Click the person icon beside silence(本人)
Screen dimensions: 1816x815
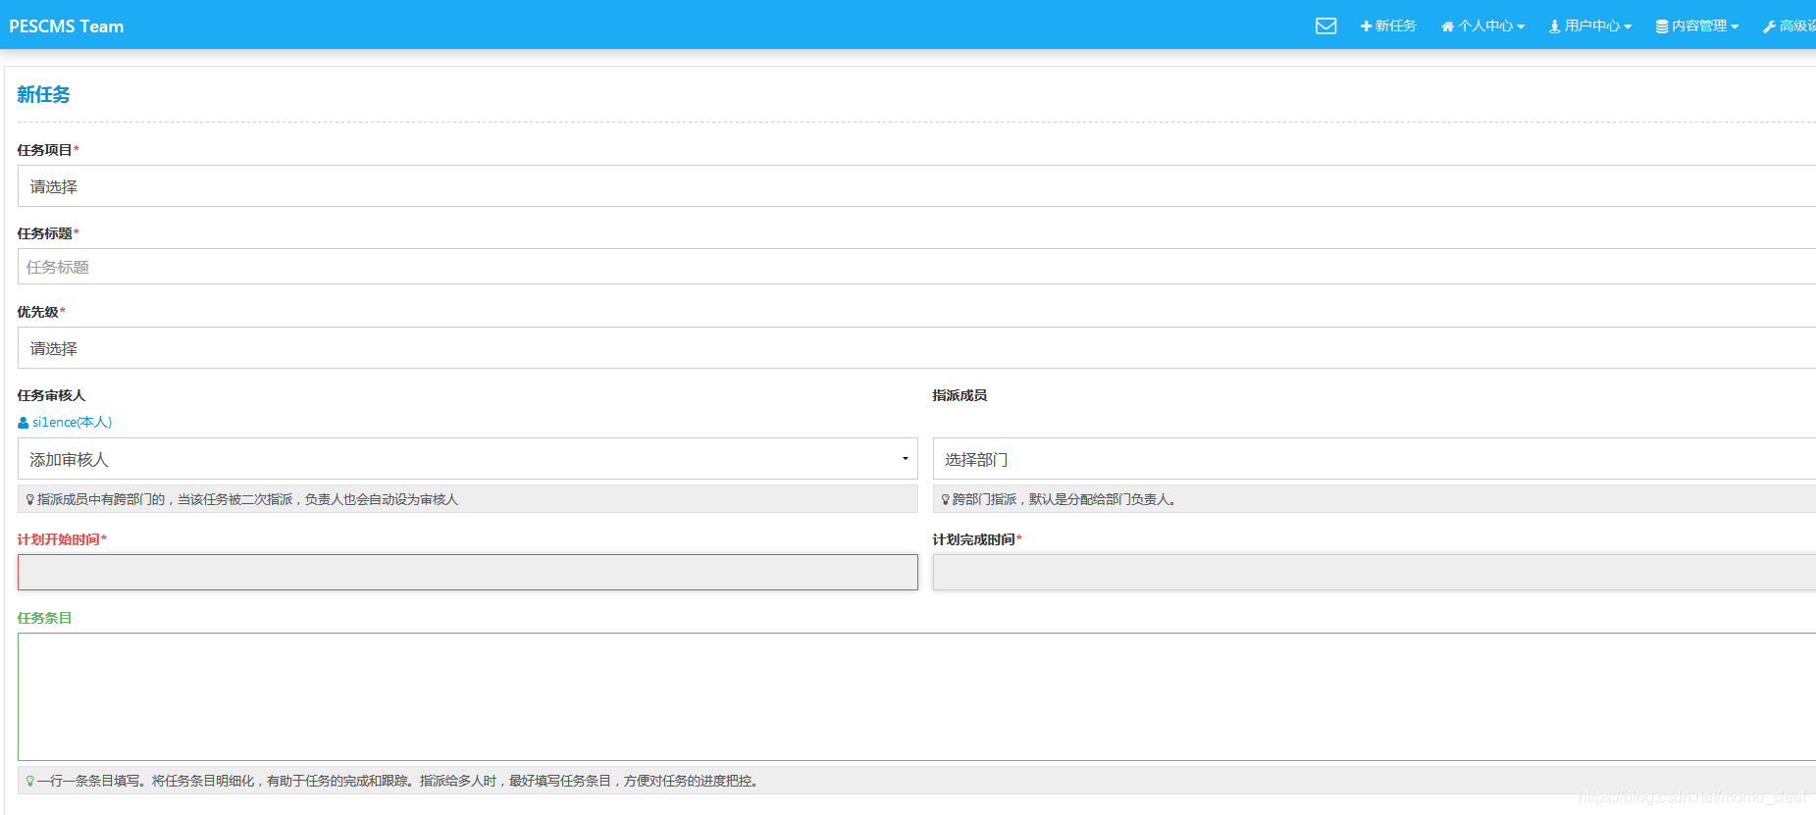point(23,423)
